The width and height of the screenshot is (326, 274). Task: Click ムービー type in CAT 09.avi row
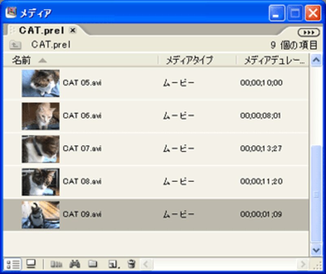[x=178, y=214]
